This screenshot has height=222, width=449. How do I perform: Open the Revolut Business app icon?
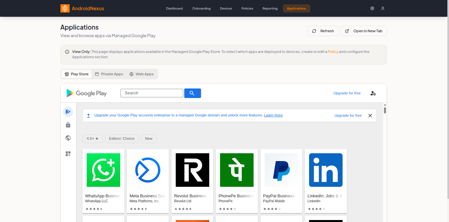[192, 170]
